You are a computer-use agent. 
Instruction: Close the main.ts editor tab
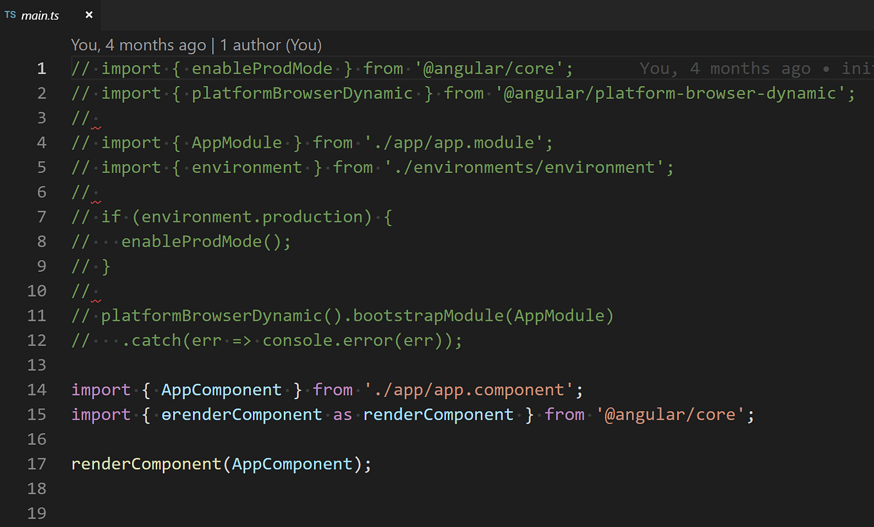(89, 14)
